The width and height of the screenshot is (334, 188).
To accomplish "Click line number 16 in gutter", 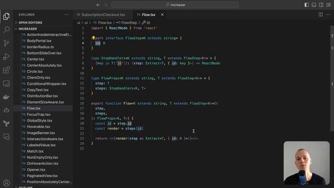I will [82, 103].
